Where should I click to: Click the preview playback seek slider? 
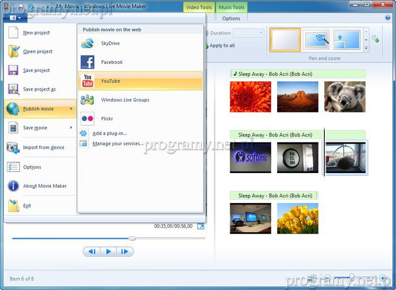132,238
